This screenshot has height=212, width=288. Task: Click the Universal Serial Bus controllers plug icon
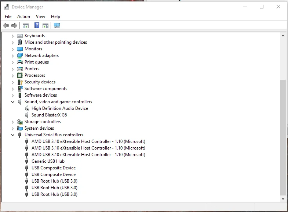coord(19,135)
